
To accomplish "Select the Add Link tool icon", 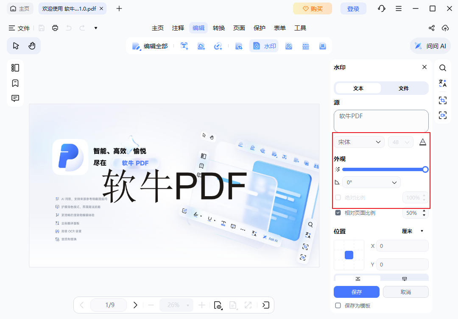I will pyautogui.click(x=218, y=46).
